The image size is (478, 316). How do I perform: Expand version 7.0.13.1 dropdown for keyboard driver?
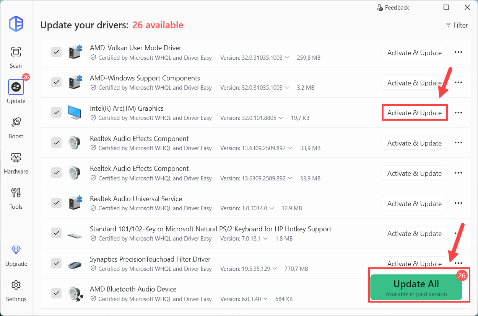(265, 239)
